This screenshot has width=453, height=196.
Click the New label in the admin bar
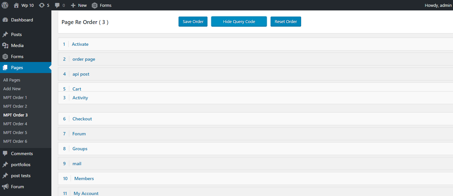[83, 5]
